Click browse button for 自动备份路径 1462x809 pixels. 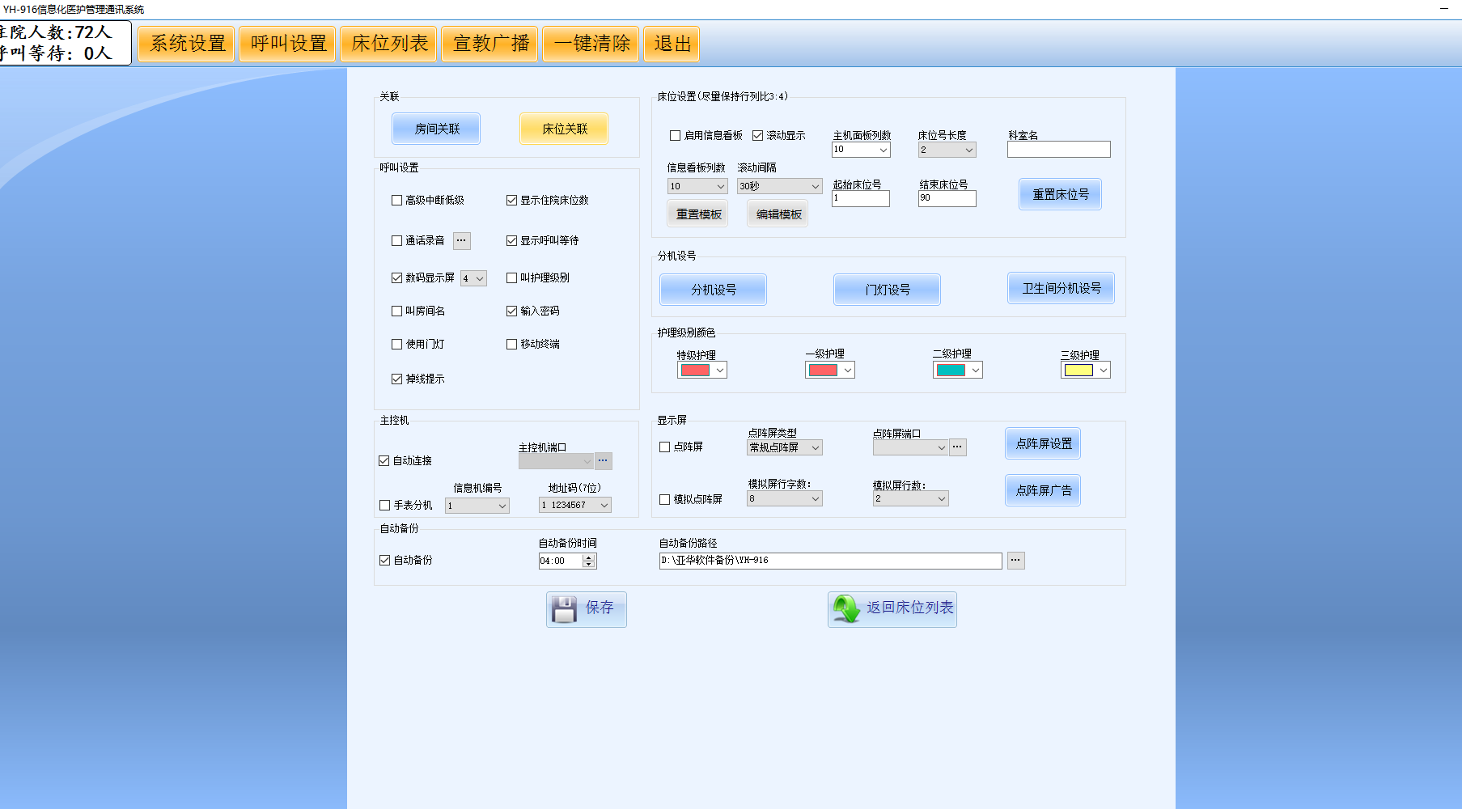[x=1015, y=561]
